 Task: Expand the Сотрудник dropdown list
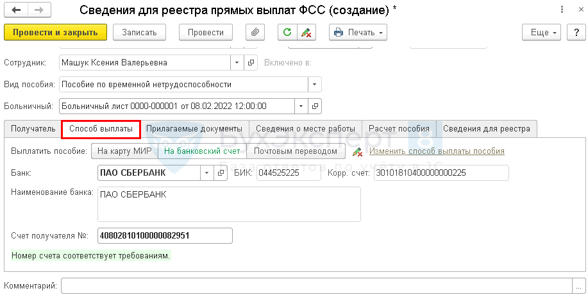(237, 63)
